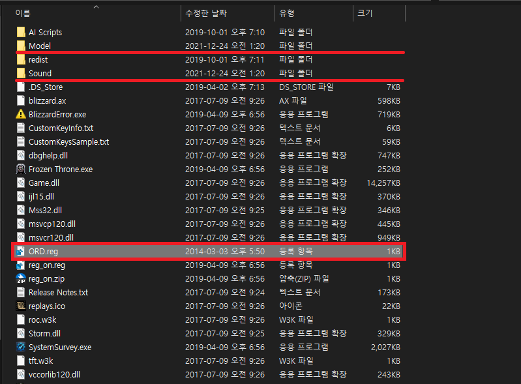Select the Model folder name
521x384 pixels.
point(40,46)
